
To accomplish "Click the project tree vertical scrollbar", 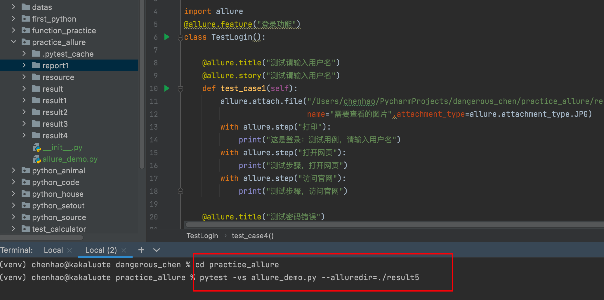I will point(142,85).
